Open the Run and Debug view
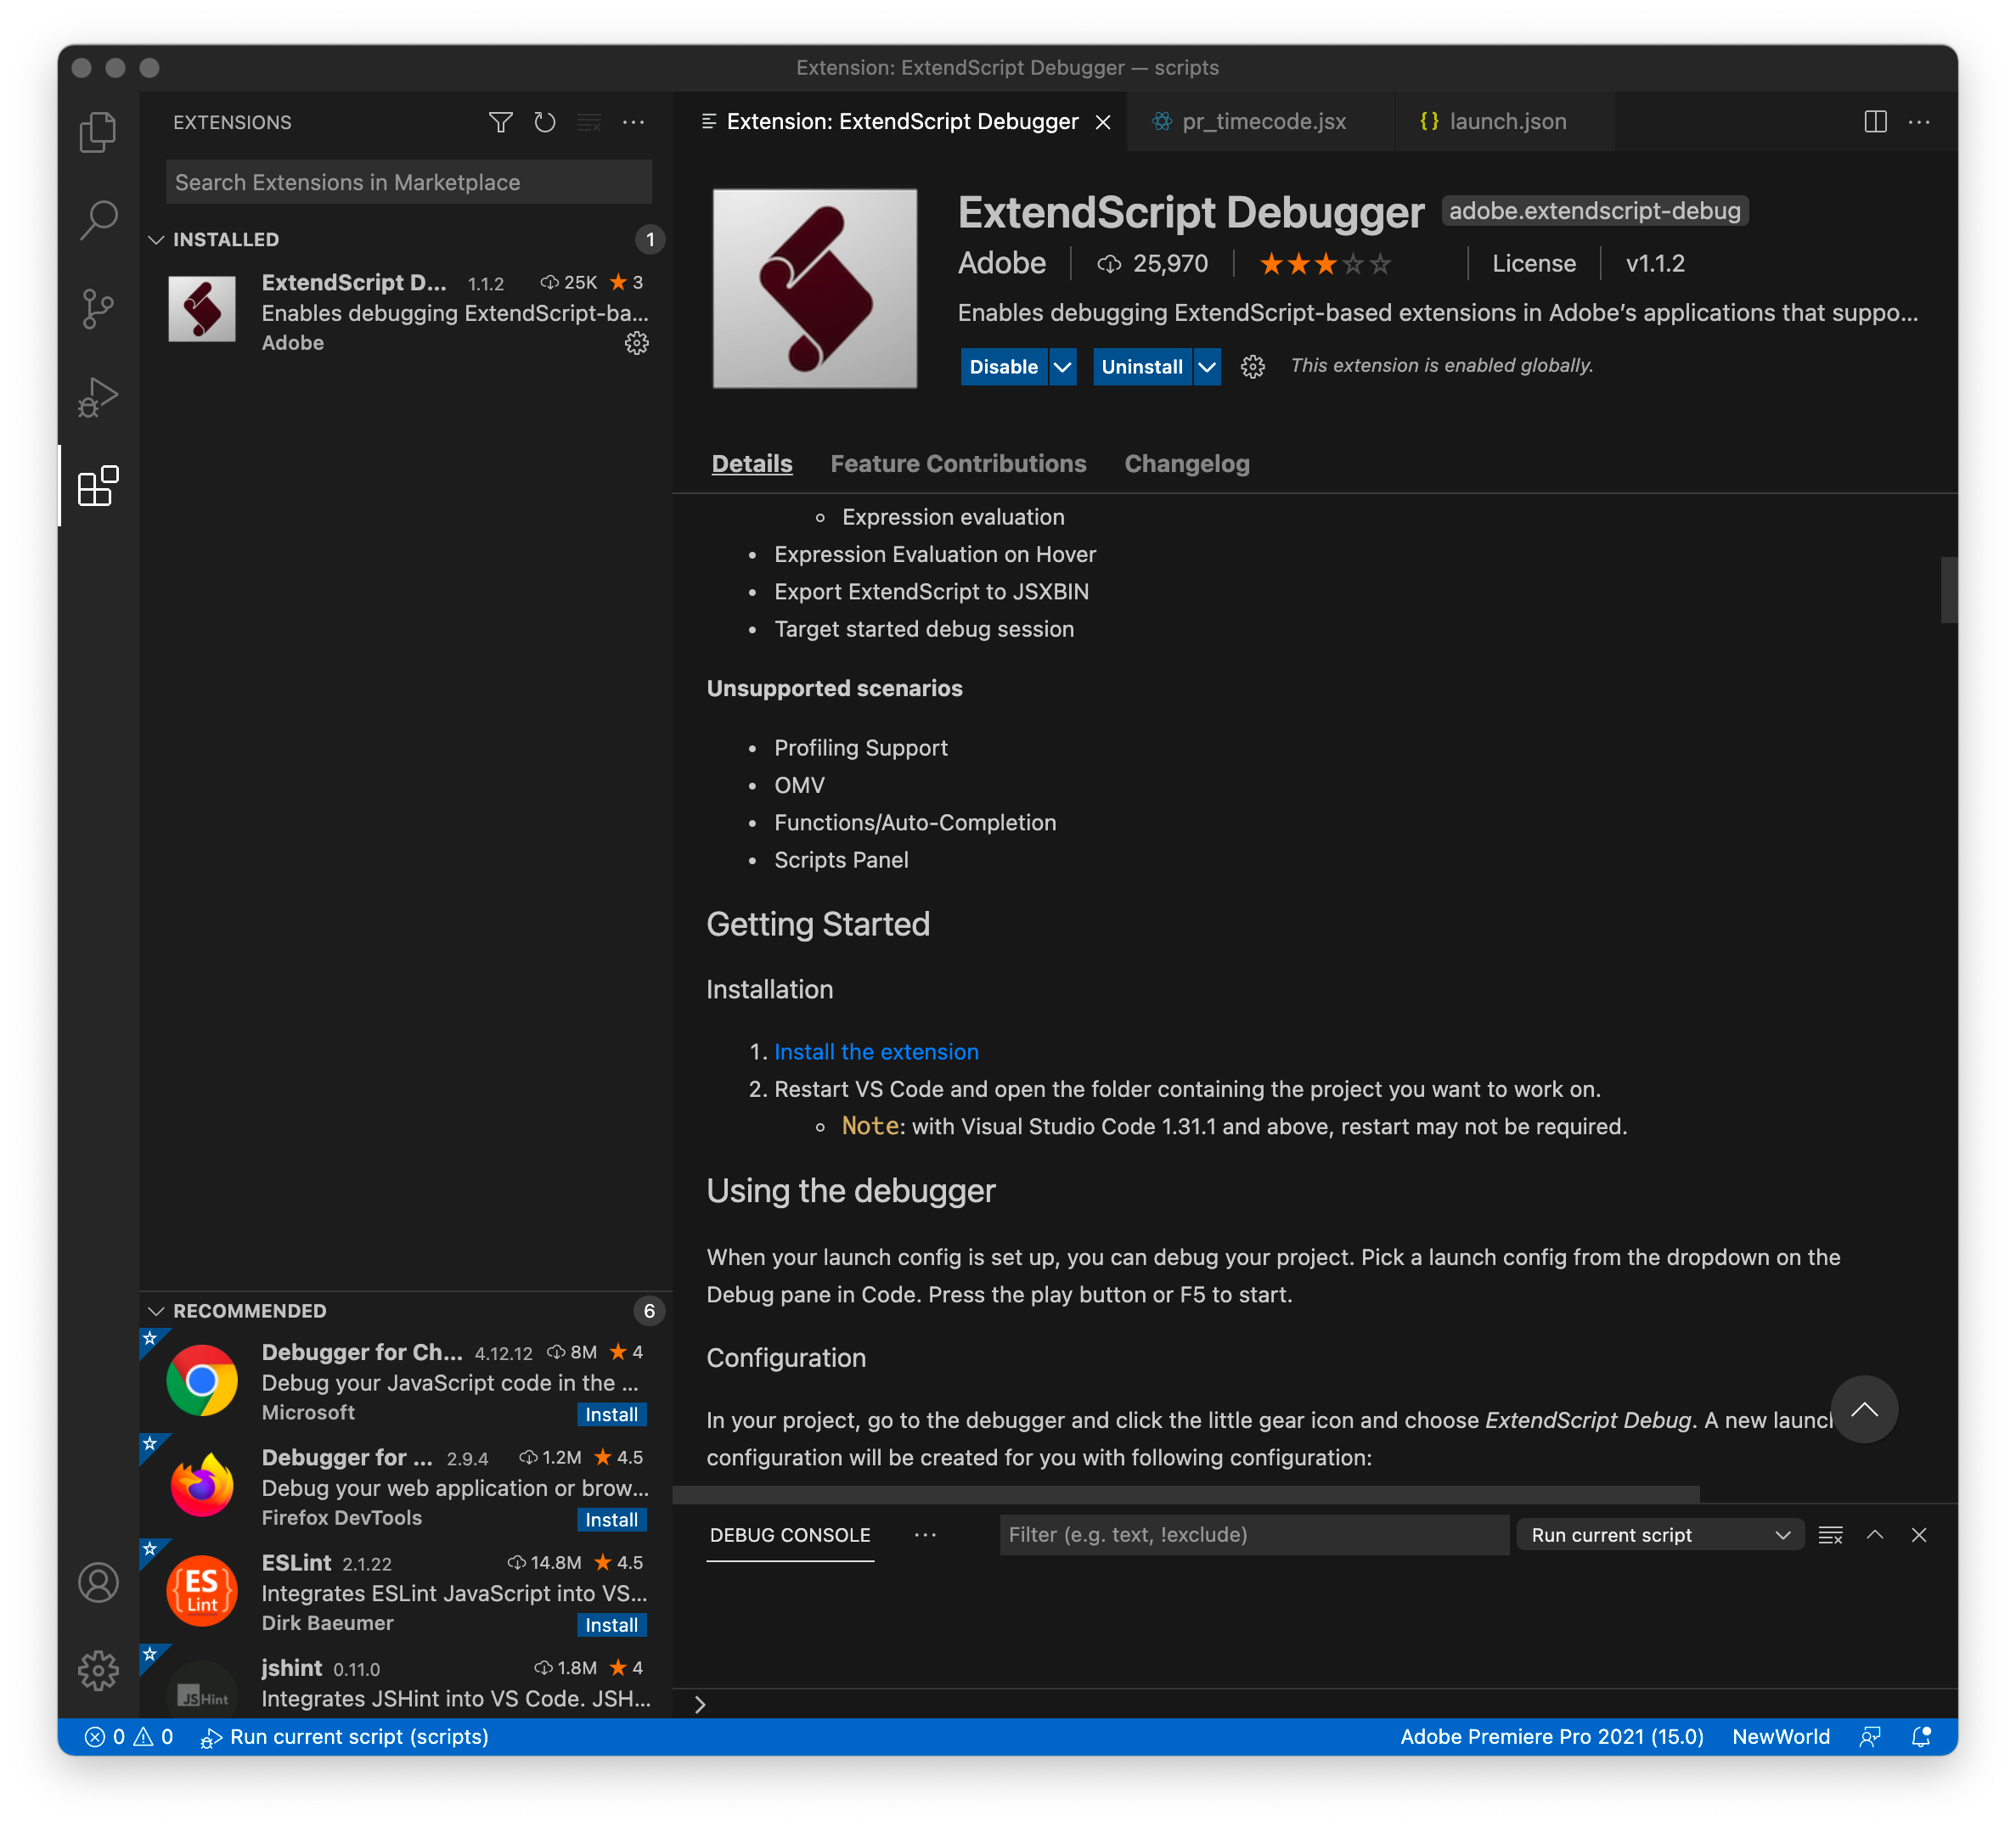Viewport: 2016px width, 1827px height. pos(98,397)
